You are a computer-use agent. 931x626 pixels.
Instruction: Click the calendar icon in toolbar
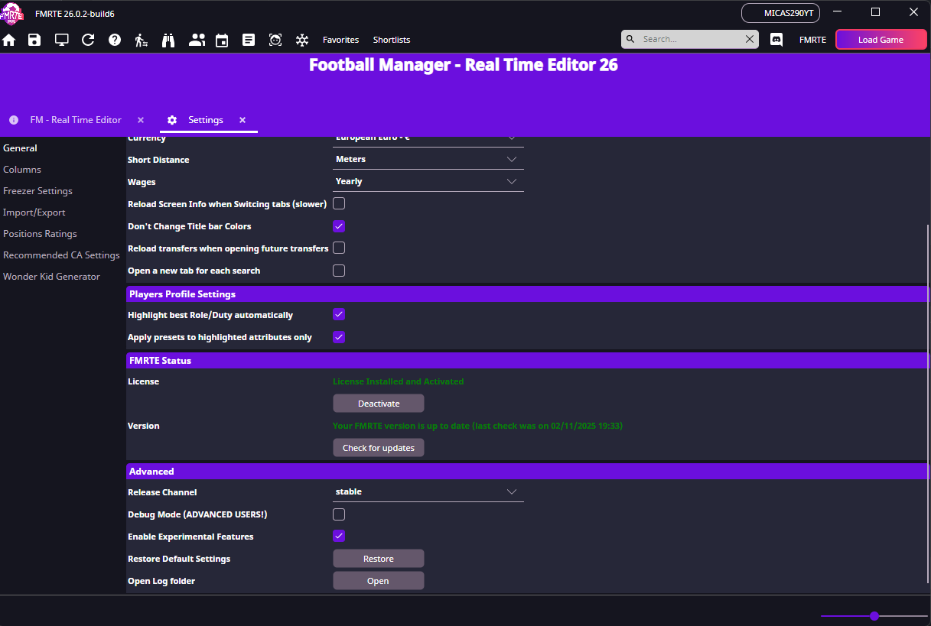tap(222, 40)
